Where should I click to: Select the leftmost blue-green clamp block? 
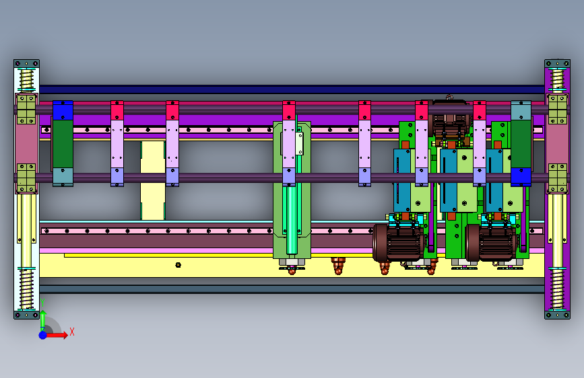pyautogui.click(x=63, y=144)
